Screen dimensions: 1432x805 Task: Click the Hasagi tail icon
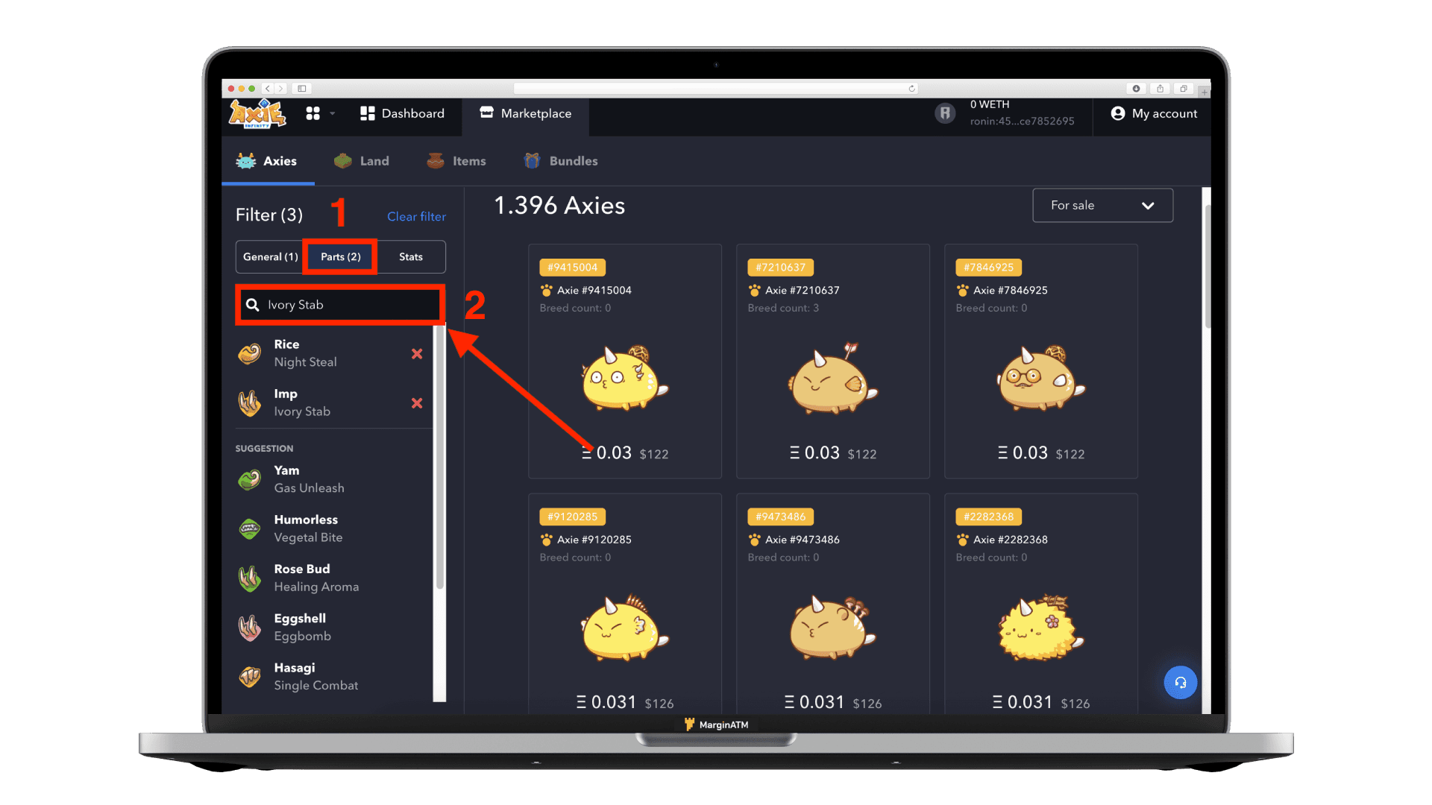point(250,677)
